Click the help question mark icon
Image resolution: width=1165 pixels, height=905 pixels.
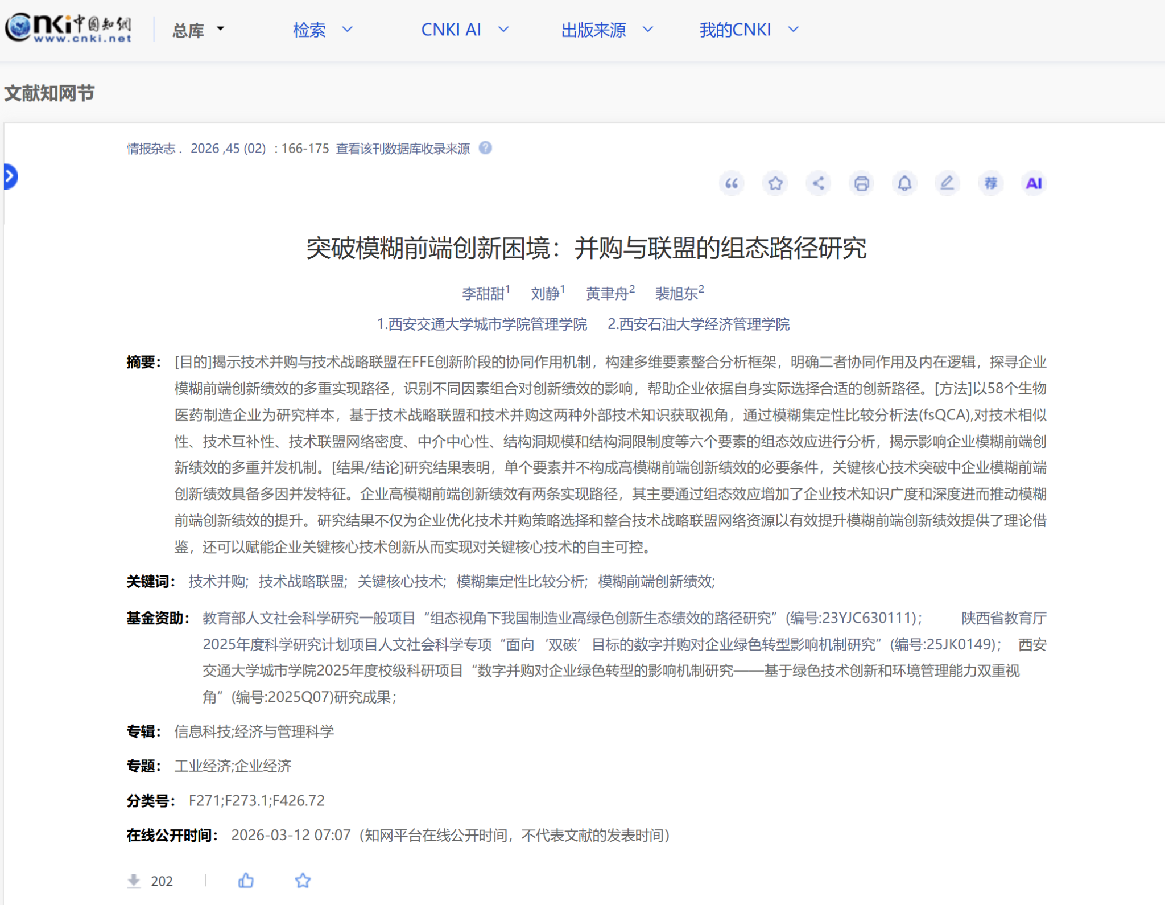coord(485,148)
